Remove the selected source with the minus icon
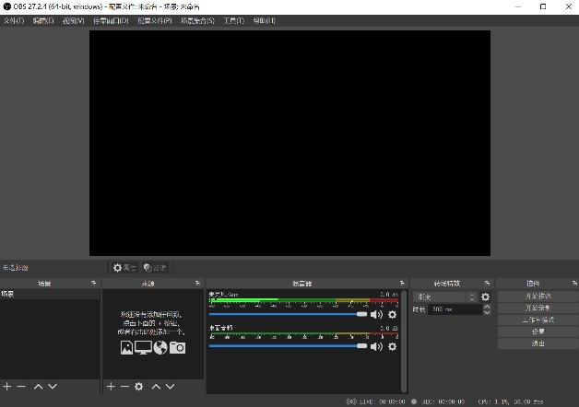 [x=124, y=387]
